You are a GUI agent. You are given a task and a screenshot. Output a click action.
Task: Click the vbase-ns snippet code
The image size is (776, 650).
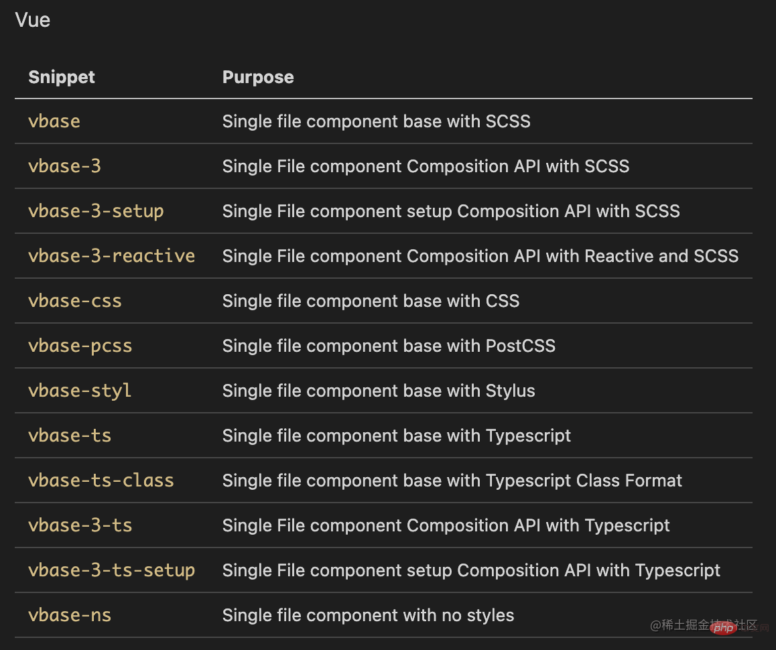click(x=70, y=615)
